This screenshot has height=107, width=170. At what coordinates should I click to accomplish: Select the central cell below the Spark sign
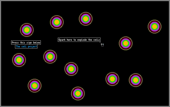coord(71,69)
